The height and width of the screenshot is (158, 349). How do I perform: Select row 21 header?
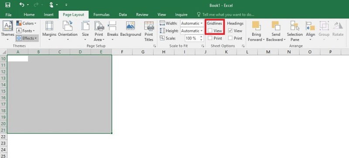tap(3, 130)
